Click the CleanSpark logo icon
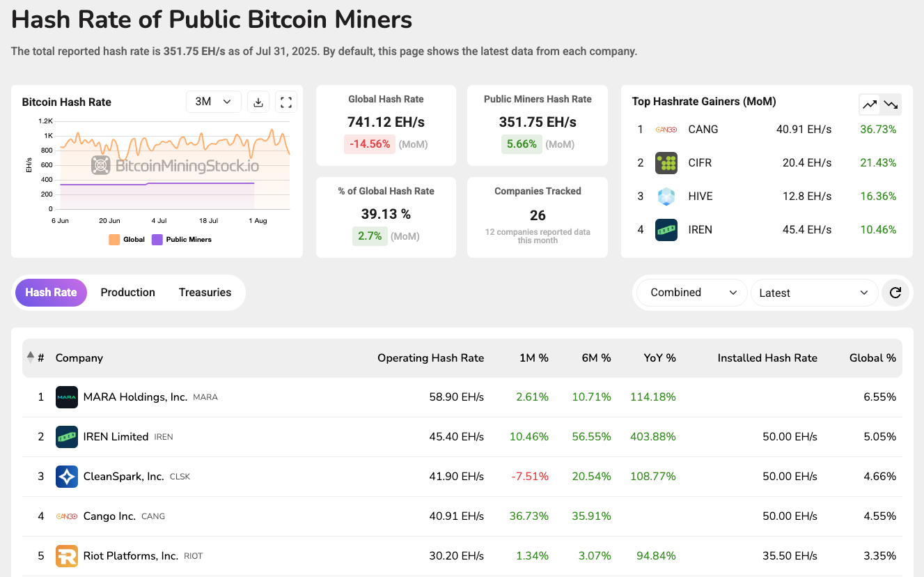Viewport: 924px width, 577px height. pos(67,477)
